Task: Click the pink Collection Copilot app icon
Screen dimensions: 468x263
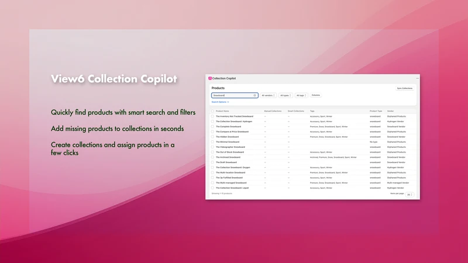Action: 210,78
